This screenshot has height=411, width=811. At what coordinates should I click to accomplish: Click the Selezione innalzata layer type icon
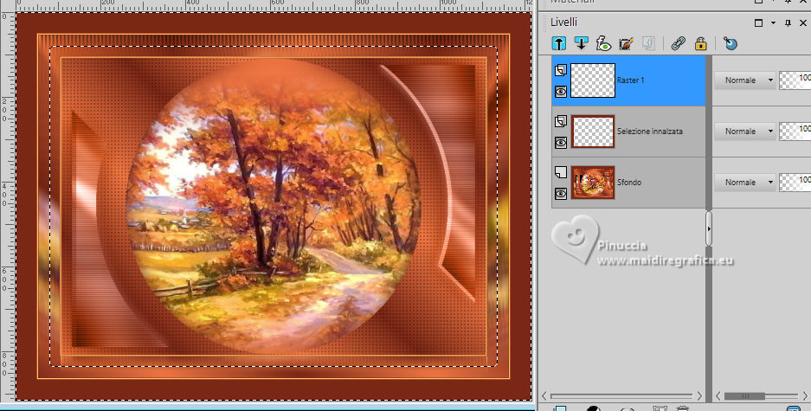tap(561, 121)
